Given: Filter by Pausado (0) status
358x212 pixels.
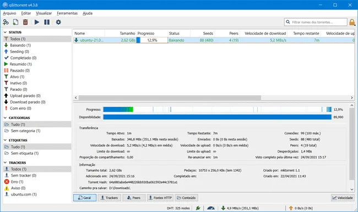Looking at the screenshot, I should pos(37,70).
